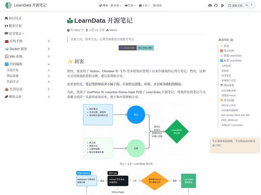This screenshot has height=195, width=261.
Task: Jump to 文档结构 in the table of contents
Action: point(226,66)
